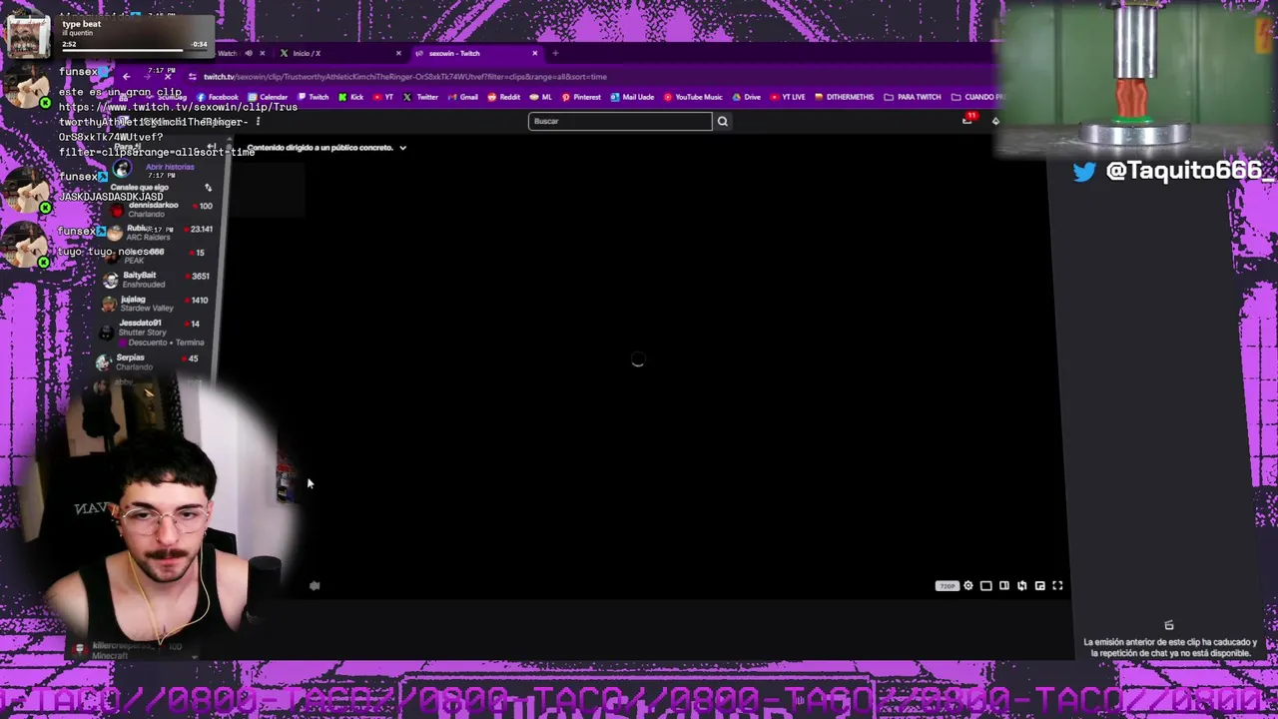This screenshot has width=1278, height=719.
Task: Close the Inicio / X tab
Action: (x=398, y=53)
